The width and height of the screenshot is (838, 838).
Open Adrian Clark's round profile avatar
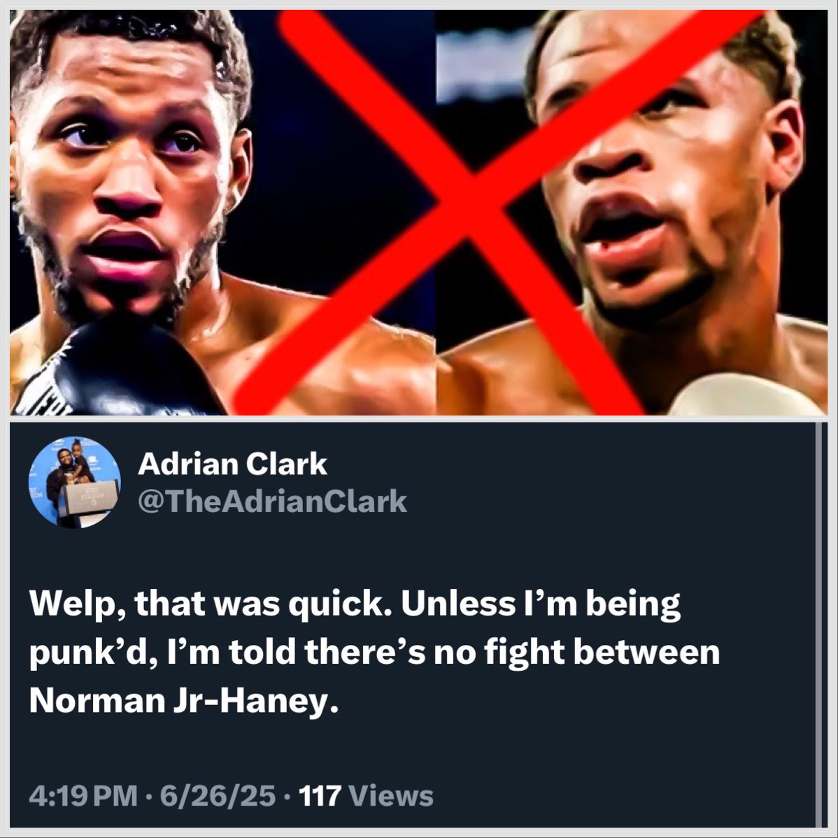click(74, 483)
